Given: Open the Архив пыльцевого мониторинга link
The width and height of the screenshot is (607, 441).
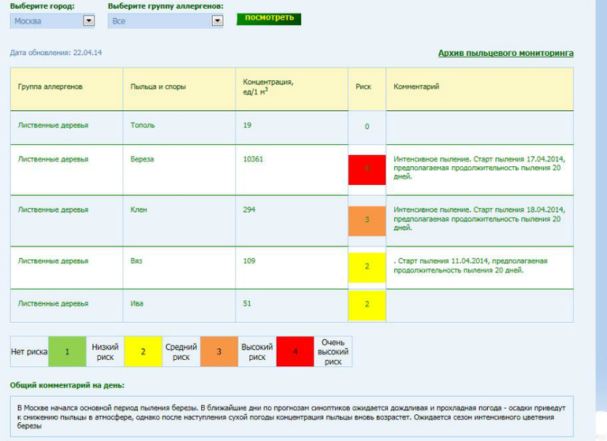Looking at the screenshot, I should pos(505,54).
